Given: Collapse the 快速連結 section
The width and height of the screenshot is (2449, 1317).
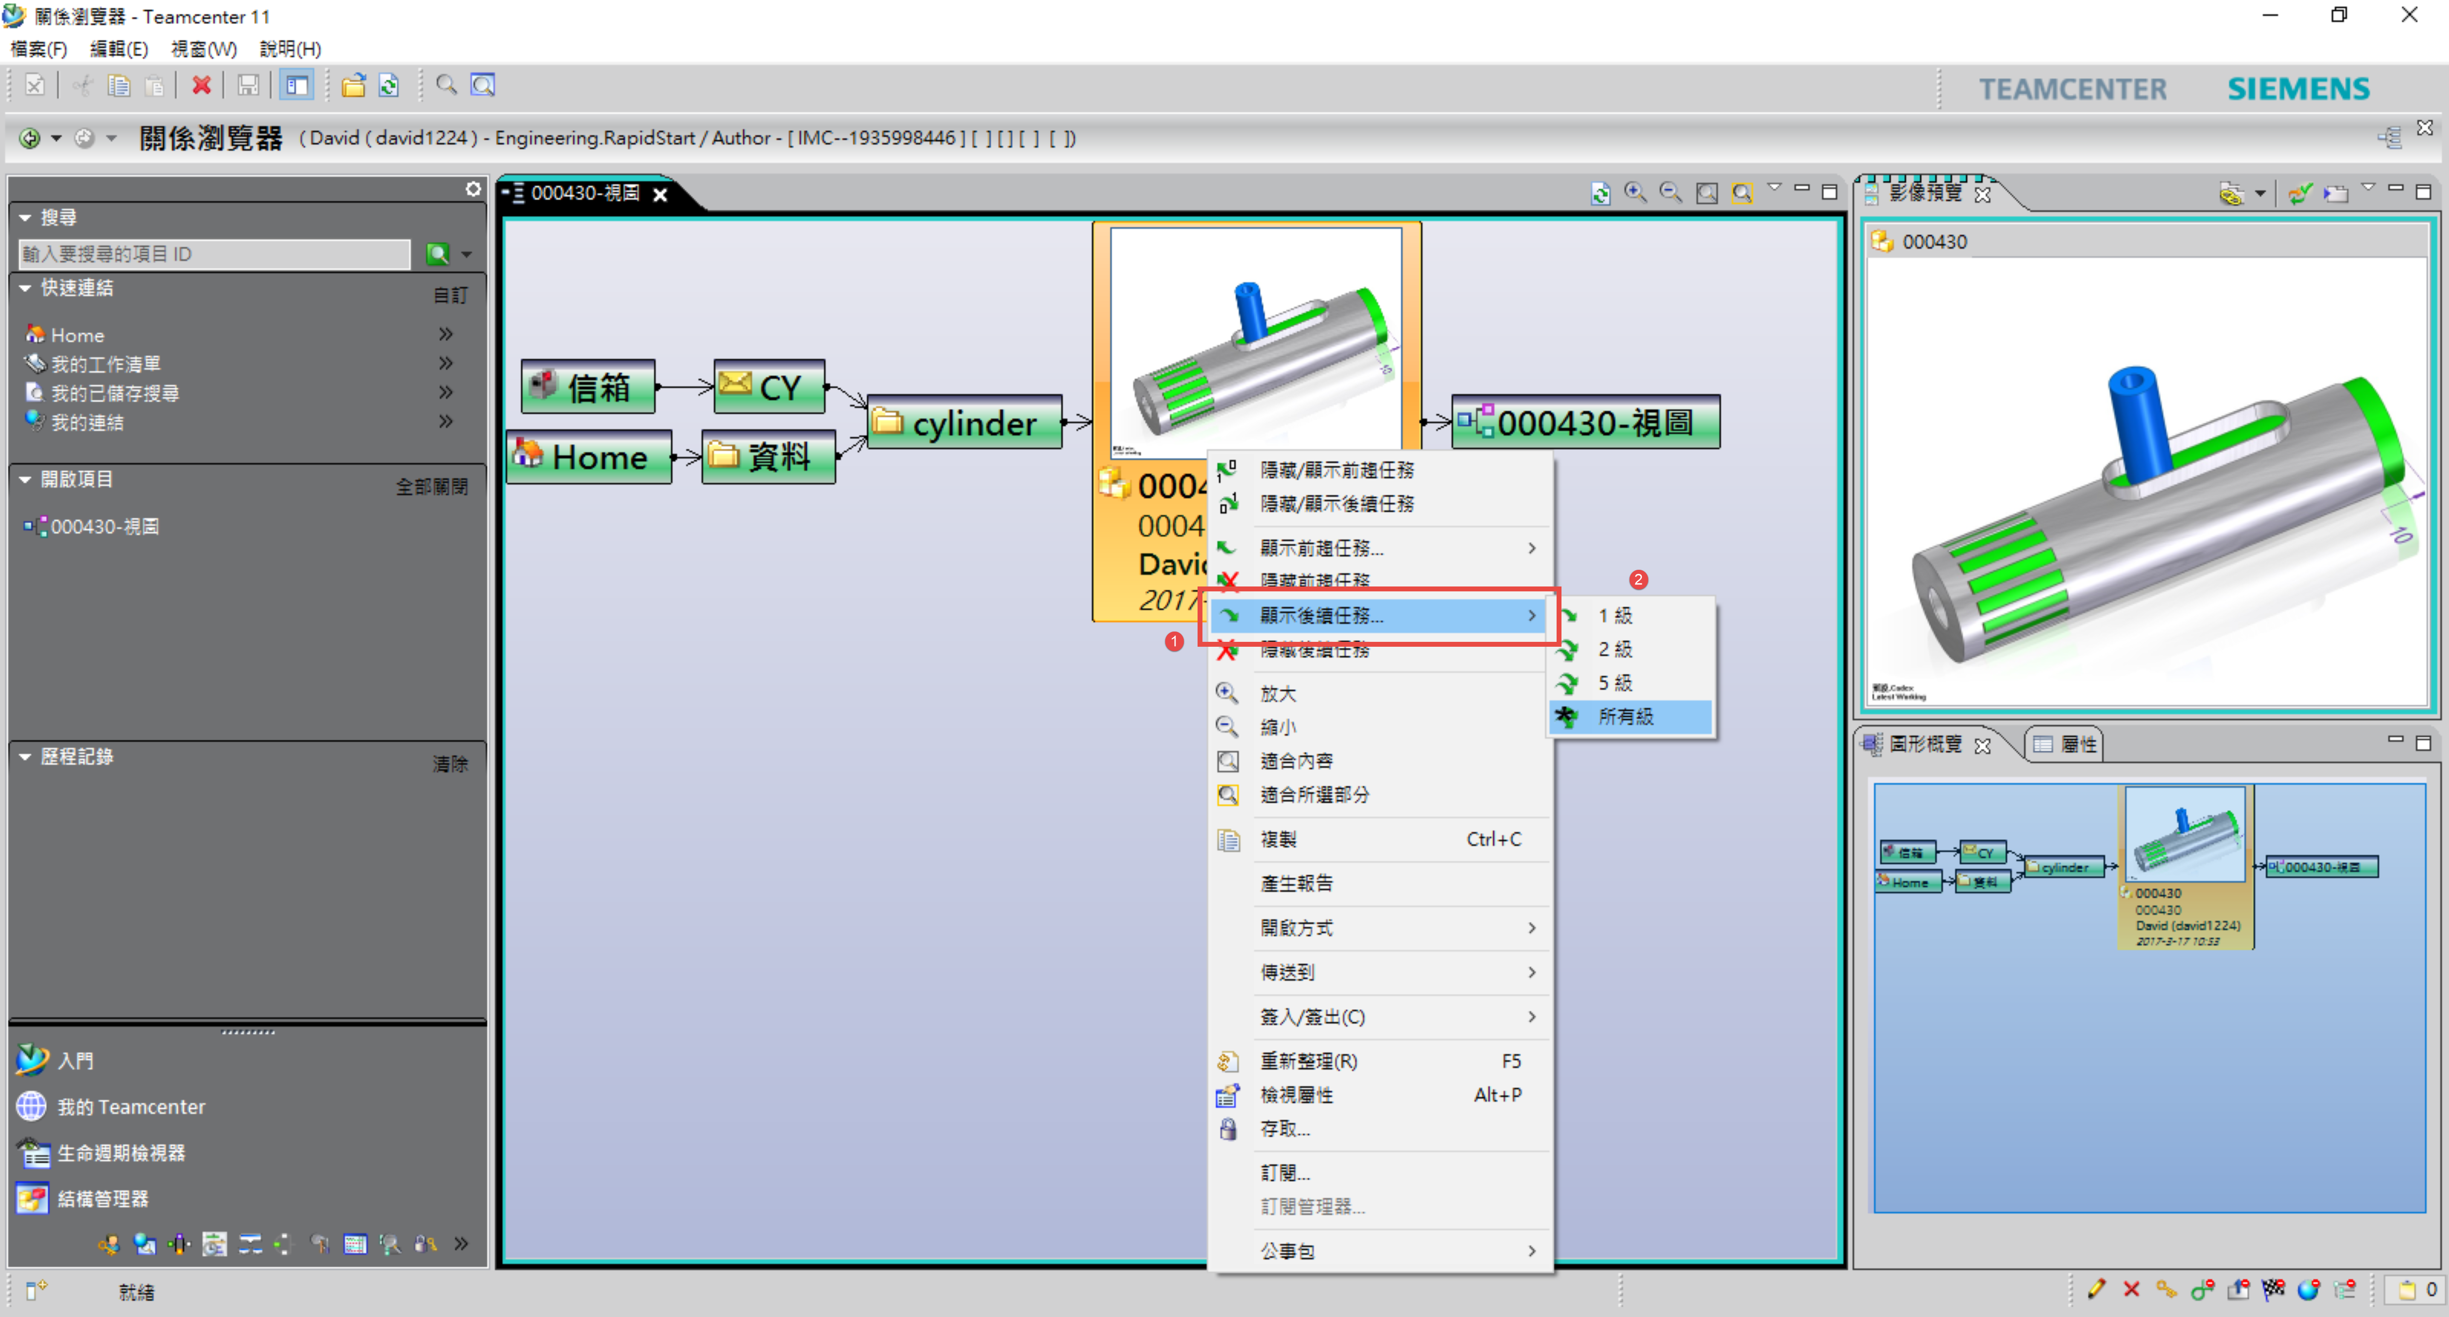Looking at the screenshot, I should coord(24,288).
